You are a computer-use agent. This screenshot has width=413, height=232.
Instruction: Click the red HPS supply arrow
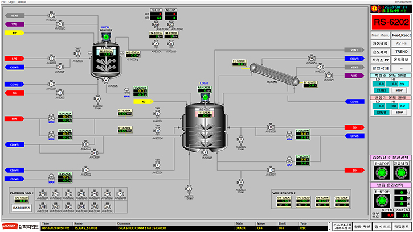pyautogui.click(x=14, y=119)
